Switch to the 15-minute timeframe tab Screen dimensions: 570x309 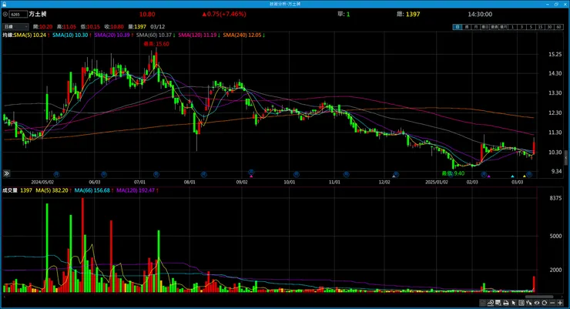click(540, 27)
